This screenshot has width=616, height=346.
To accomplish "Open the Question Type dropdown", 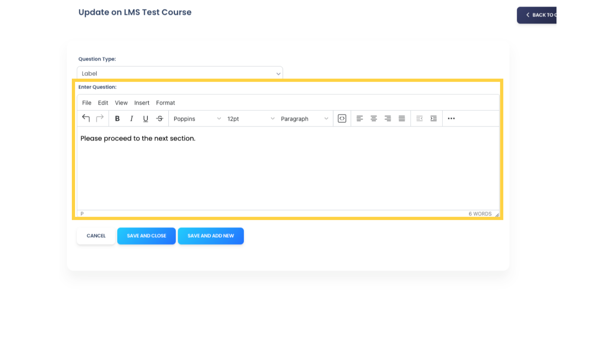I will (x=180, y=73).
